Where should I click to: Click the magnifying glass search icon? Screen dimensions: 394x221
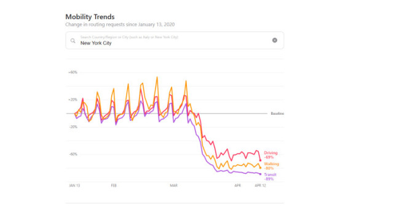[x=73, y=41]
